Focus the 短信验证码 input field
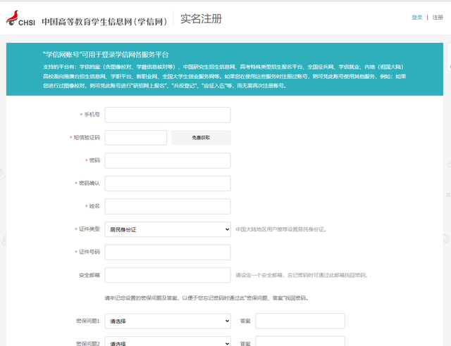 click(135, 138)
